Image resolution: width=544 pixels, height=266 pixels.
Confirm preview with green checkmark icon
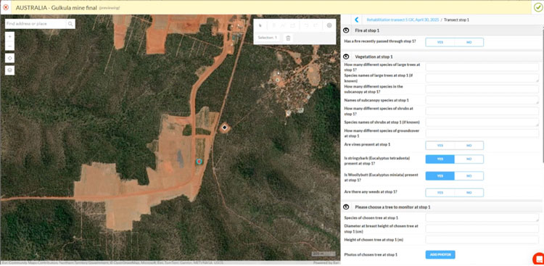(x=537, y=7)
